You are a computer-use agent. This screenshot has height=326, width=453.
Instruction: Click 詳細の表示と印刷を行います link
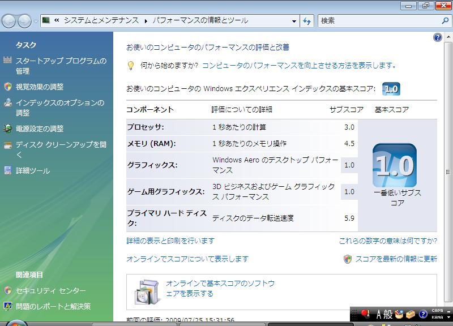coord(170,241)
